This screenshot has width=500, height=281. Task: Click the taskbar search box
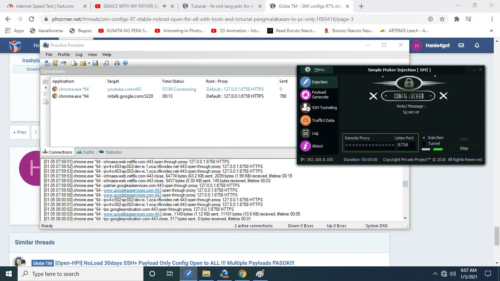click(x=81, y=274)
